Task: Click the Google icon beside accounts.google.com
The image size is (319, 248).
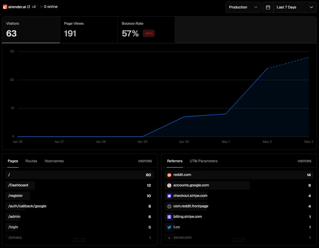Action: tap(169, 185)
